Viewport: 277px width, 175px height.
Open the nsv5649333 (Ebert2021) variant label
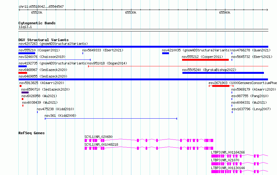coord(103,50)
